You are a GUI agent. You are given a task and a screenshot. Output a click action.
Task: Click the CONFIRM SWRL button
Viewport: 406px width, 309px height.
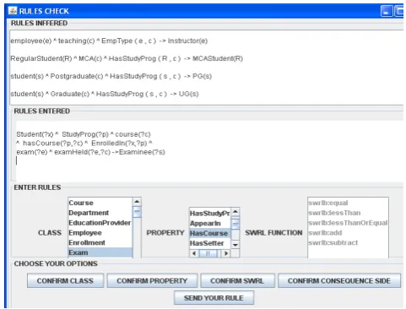point(237,280)
